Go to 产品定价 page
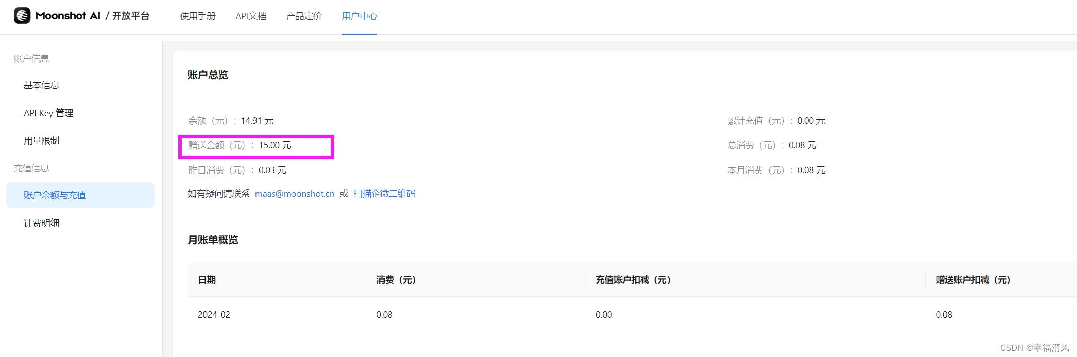Screen dimensions: 1077x357 [x=304, y=16]
